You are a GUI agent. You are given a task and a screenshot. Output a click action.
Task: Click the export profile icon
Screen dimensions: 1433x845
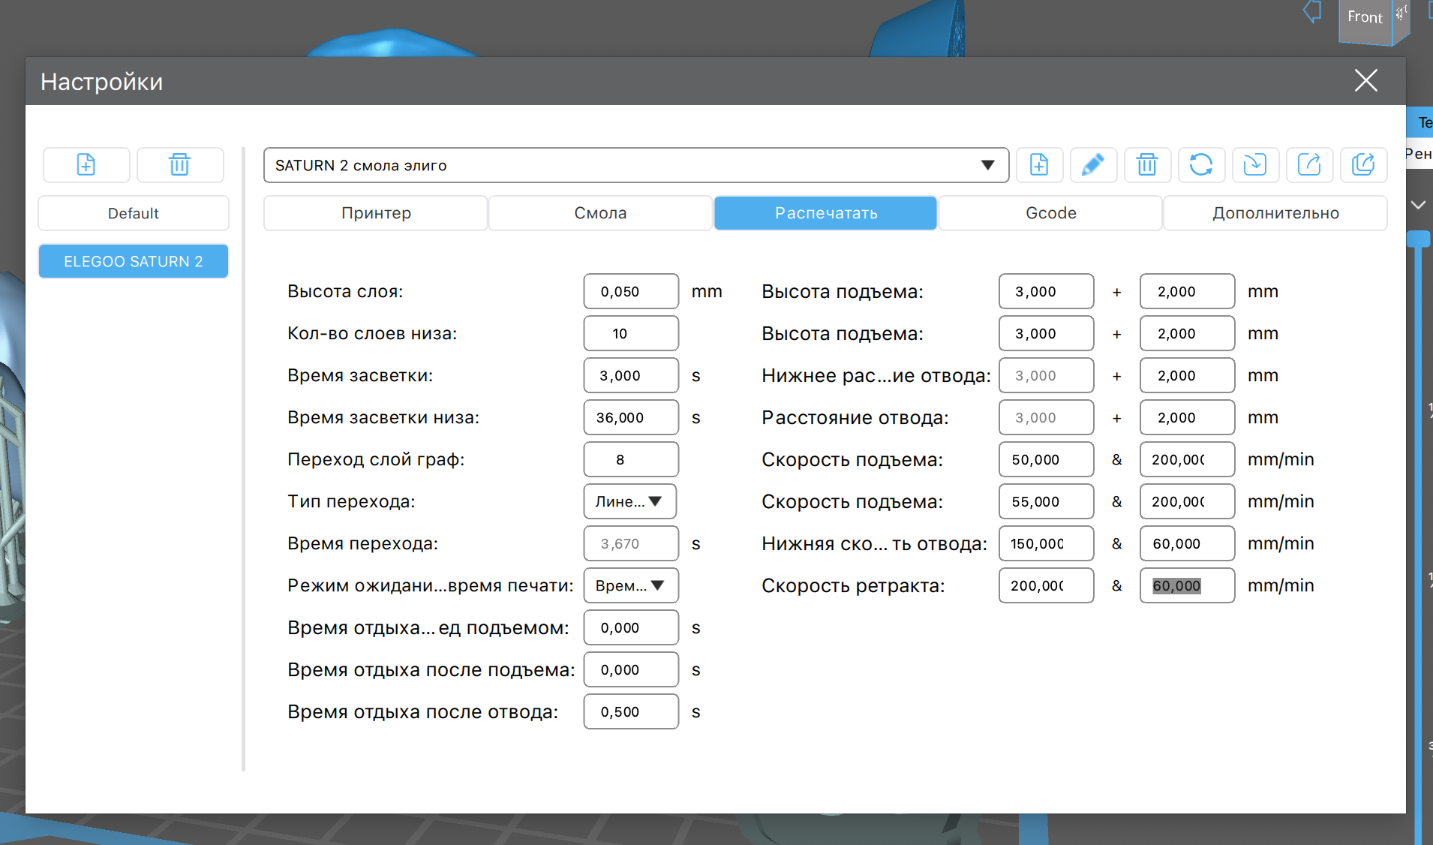1309,164
